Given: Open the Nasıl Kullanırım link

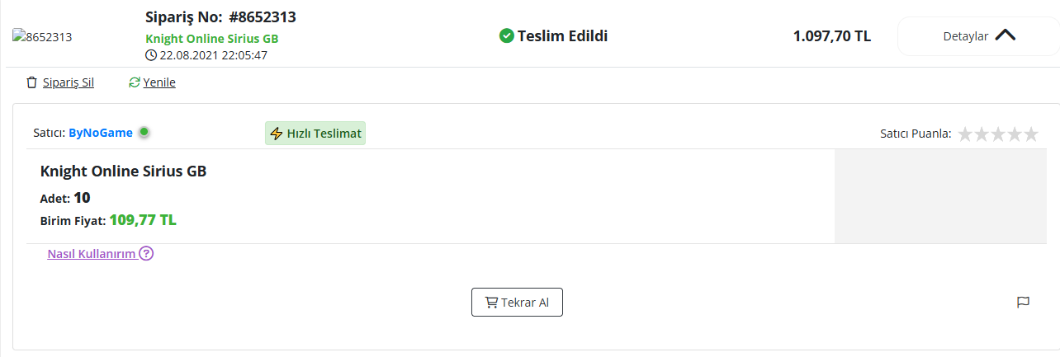Looking at the screenshot, I should click(x=92, y=254).
